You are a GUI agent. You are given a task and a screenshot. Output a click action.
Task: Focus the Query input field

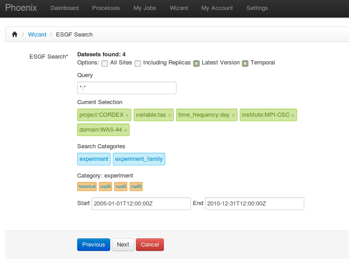coord(127,88)
